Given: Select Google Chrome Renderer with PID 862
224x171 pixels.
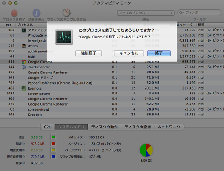Looking at the screenshot, I should (112, 98).
